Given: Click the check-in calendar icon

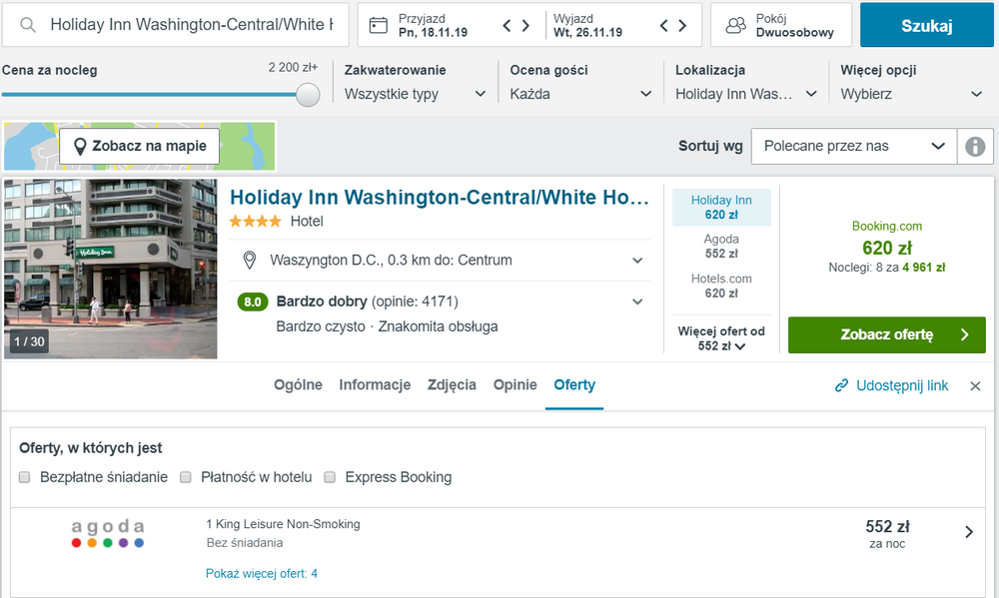Looking at the screenshot, I should 379,25.
